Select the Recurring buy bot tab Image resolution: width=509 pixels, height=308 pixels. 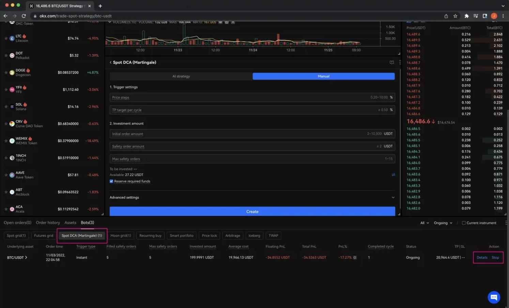(x=150, y=235)
